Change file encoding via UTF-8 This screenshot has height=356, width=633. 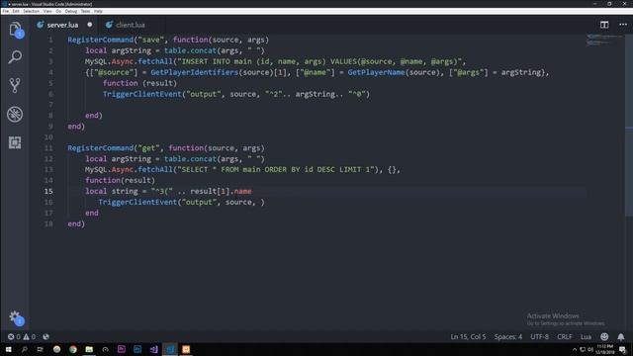(x=539, y=336)
